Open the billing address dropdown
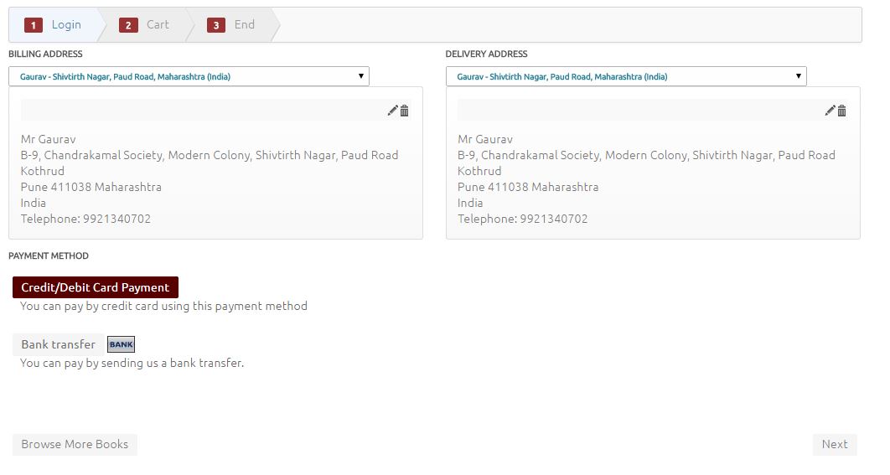 pyautogui.click(x=189, y=76)
